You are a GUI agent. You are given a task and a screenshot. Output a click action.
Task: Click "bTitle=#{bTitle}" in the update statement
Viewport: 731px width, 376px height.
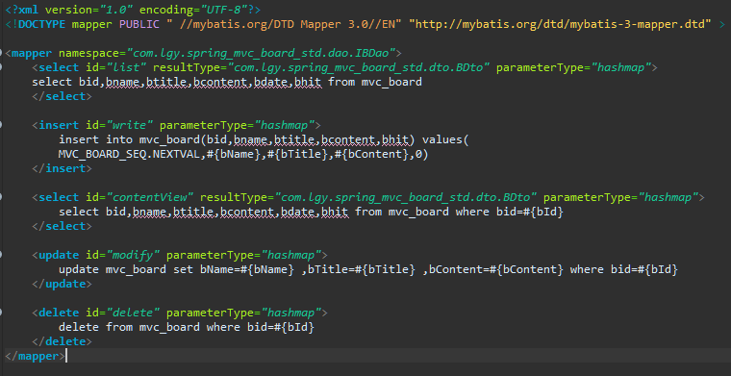click(362, 270)
